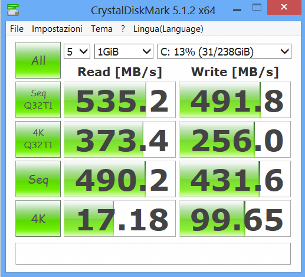Click the empty comment field at bottom
Viewport: 305px width, 277px height.
[153, 253]
